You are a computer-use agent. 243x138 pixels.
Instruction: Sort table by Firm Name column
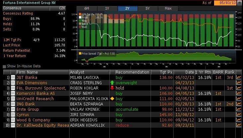[x=43, y=72]
